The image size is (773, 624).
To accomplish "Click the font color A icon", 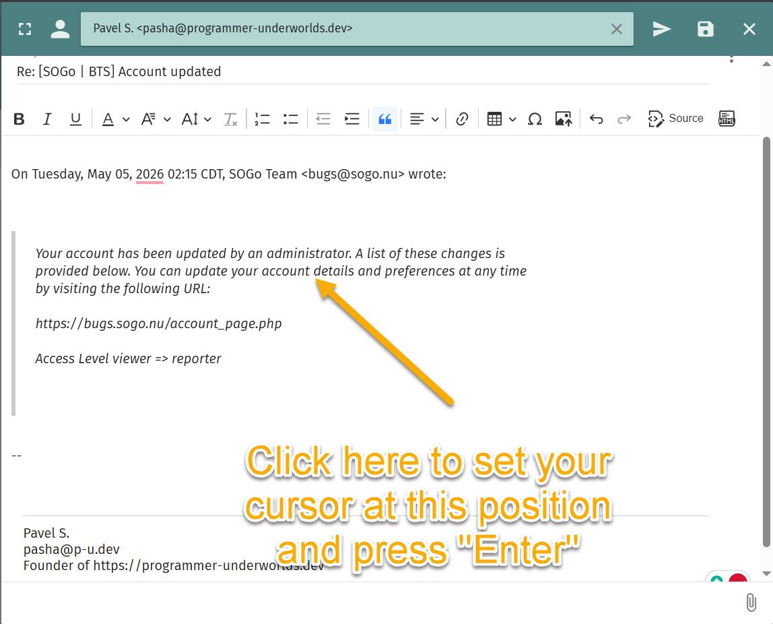I will point(108,119).
